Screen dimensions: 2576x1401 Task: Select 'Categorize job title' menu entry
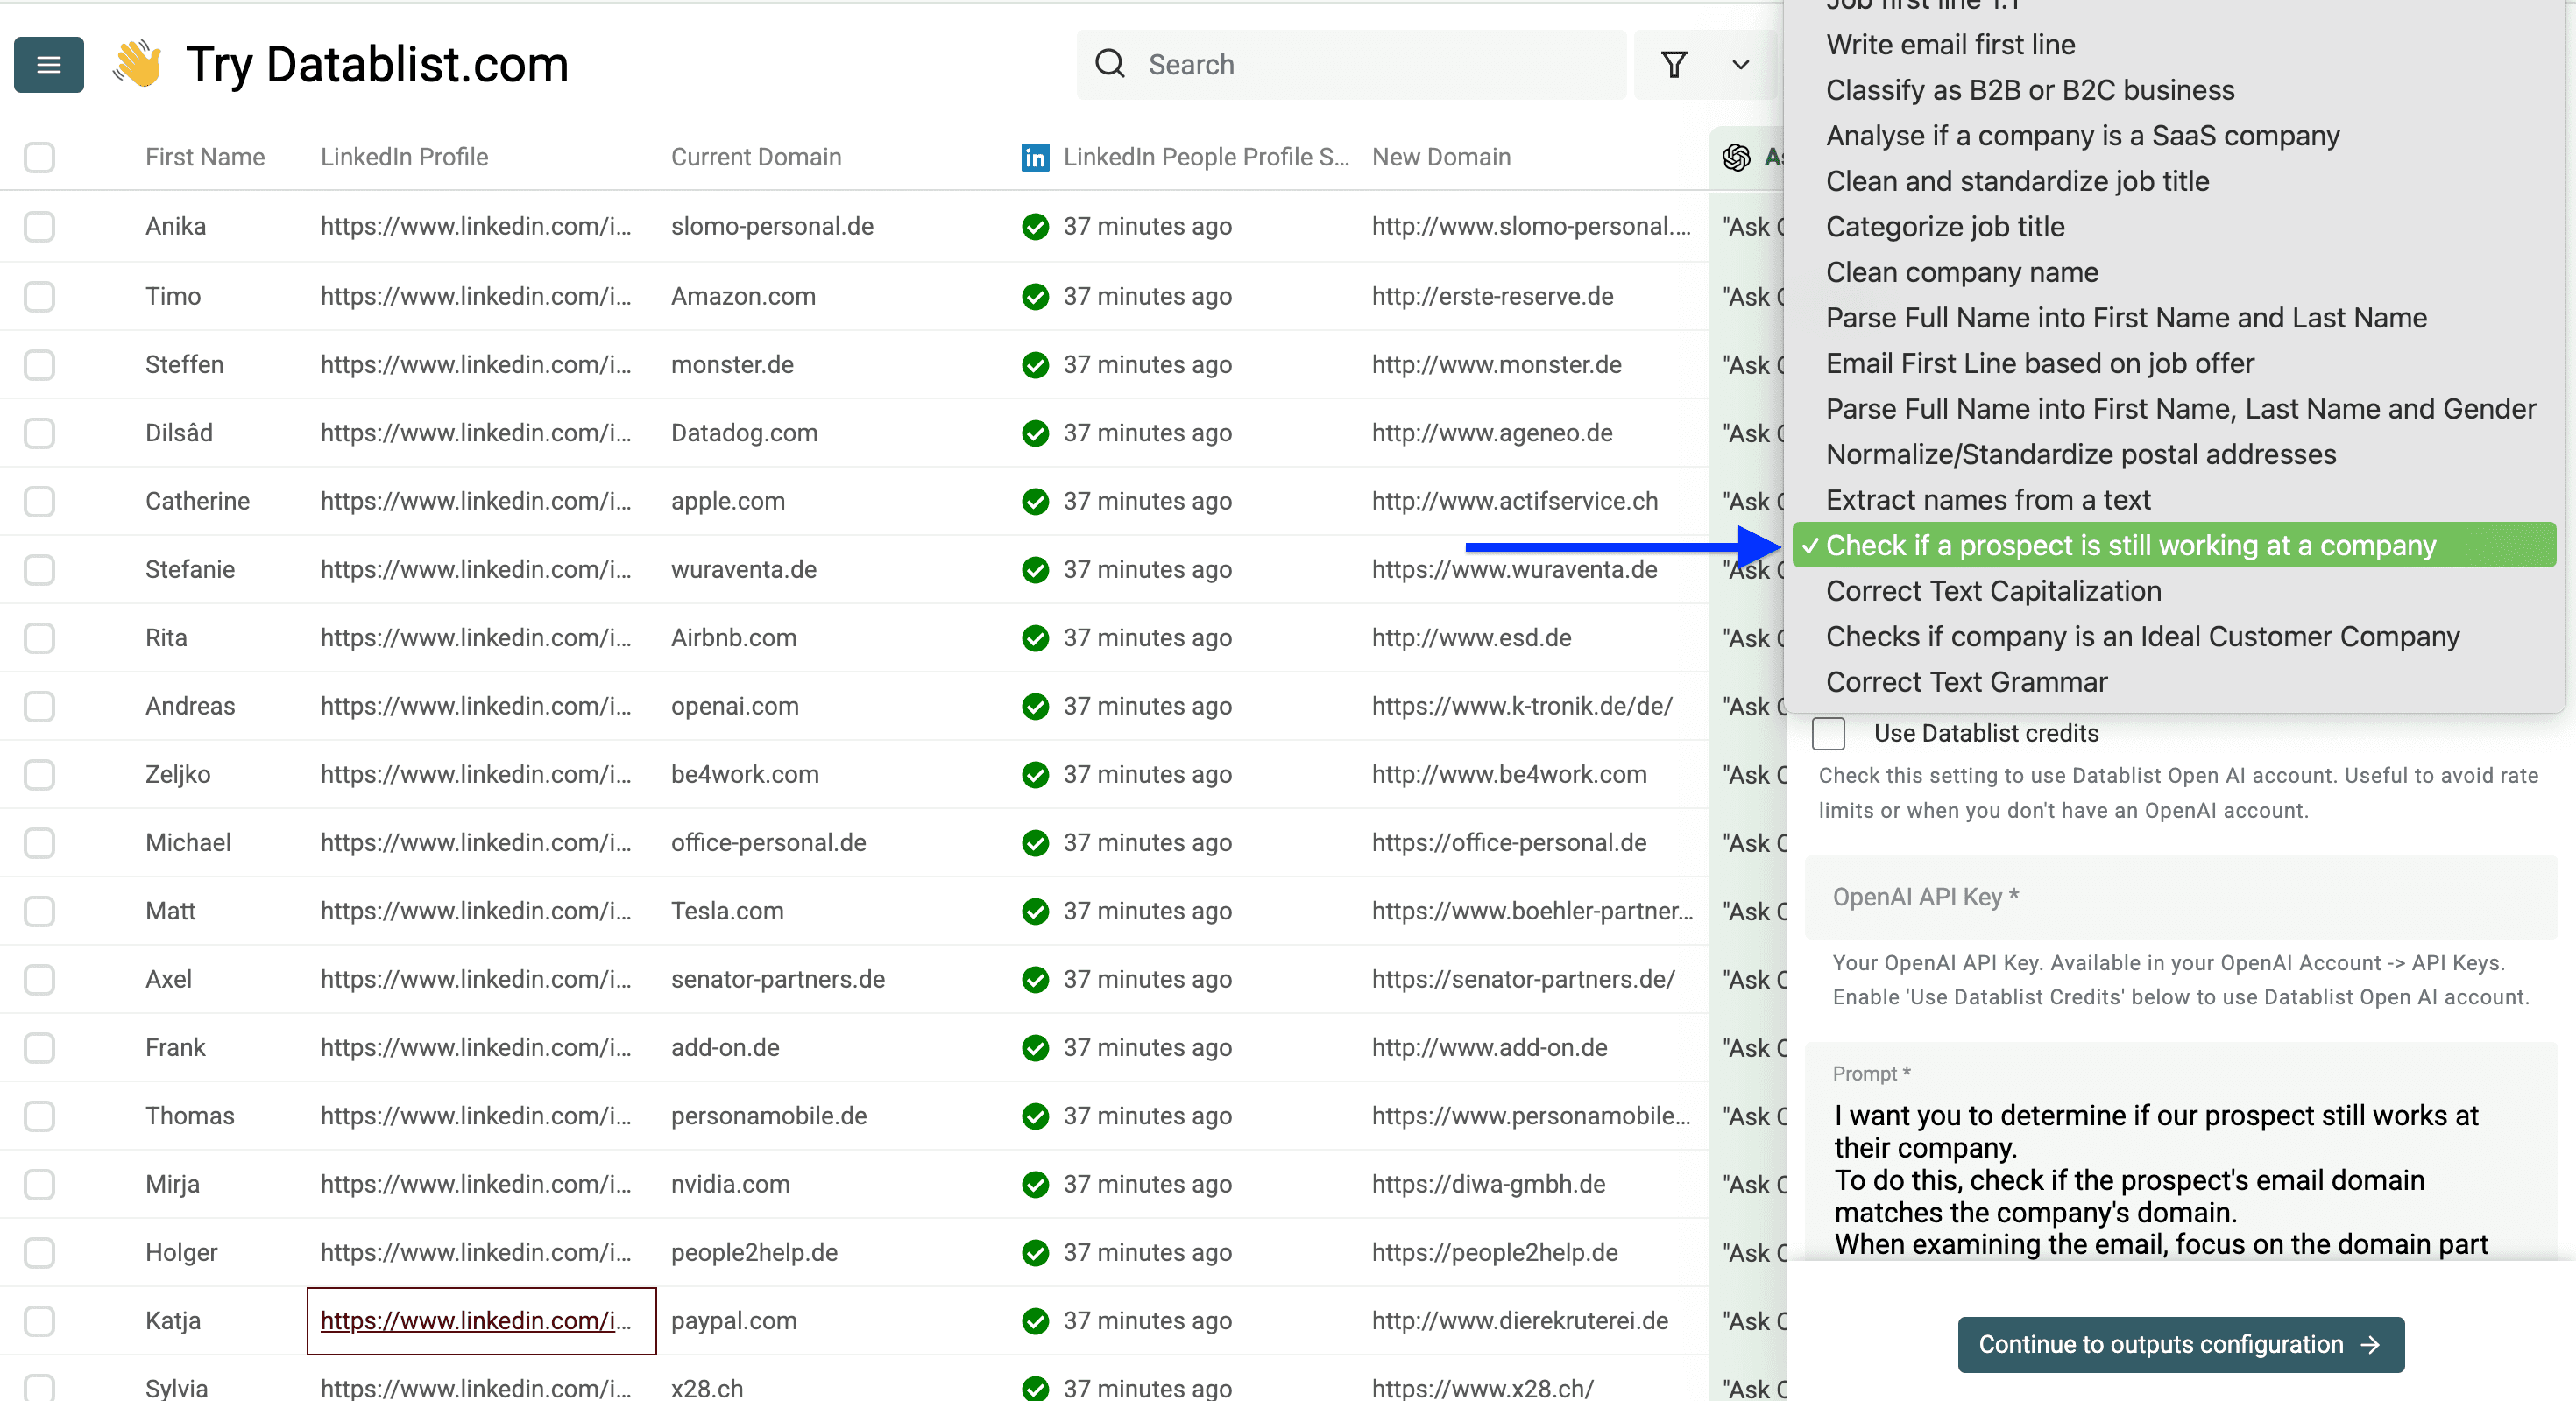1944,227
